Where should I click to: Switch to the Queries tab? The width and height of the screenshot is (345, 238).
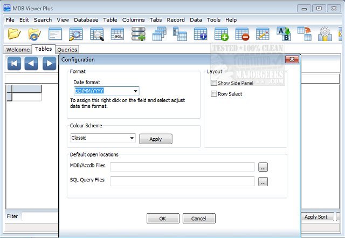67,50
